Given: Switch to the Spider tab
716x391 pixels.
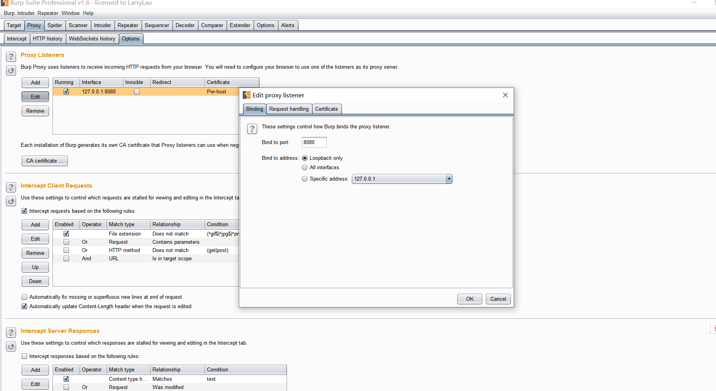Looking at the screenshot, I should tap(55, 25).
